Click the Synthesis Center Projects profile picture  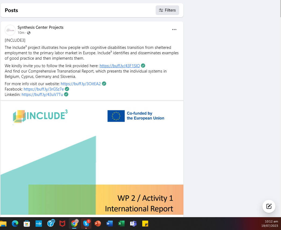pos(10,30)
